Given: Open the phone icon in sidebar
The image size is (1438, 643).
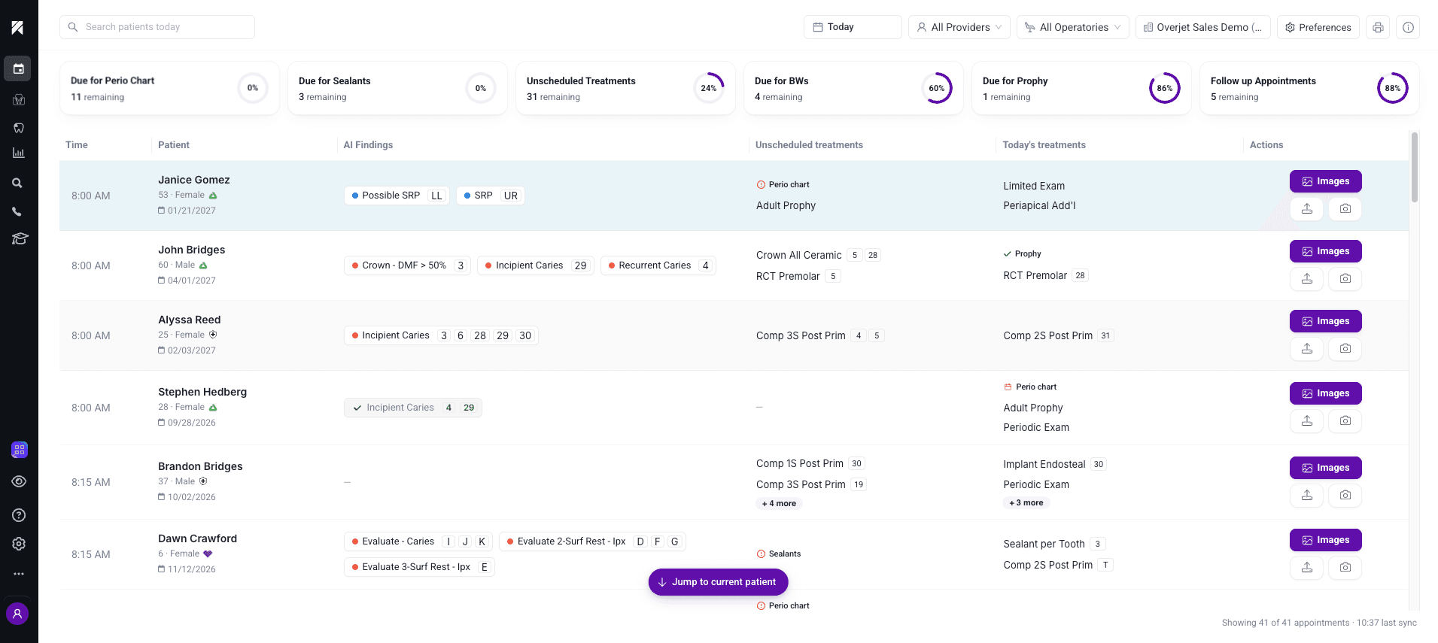Looking at the screenshot, I should [x=17, y=211].
